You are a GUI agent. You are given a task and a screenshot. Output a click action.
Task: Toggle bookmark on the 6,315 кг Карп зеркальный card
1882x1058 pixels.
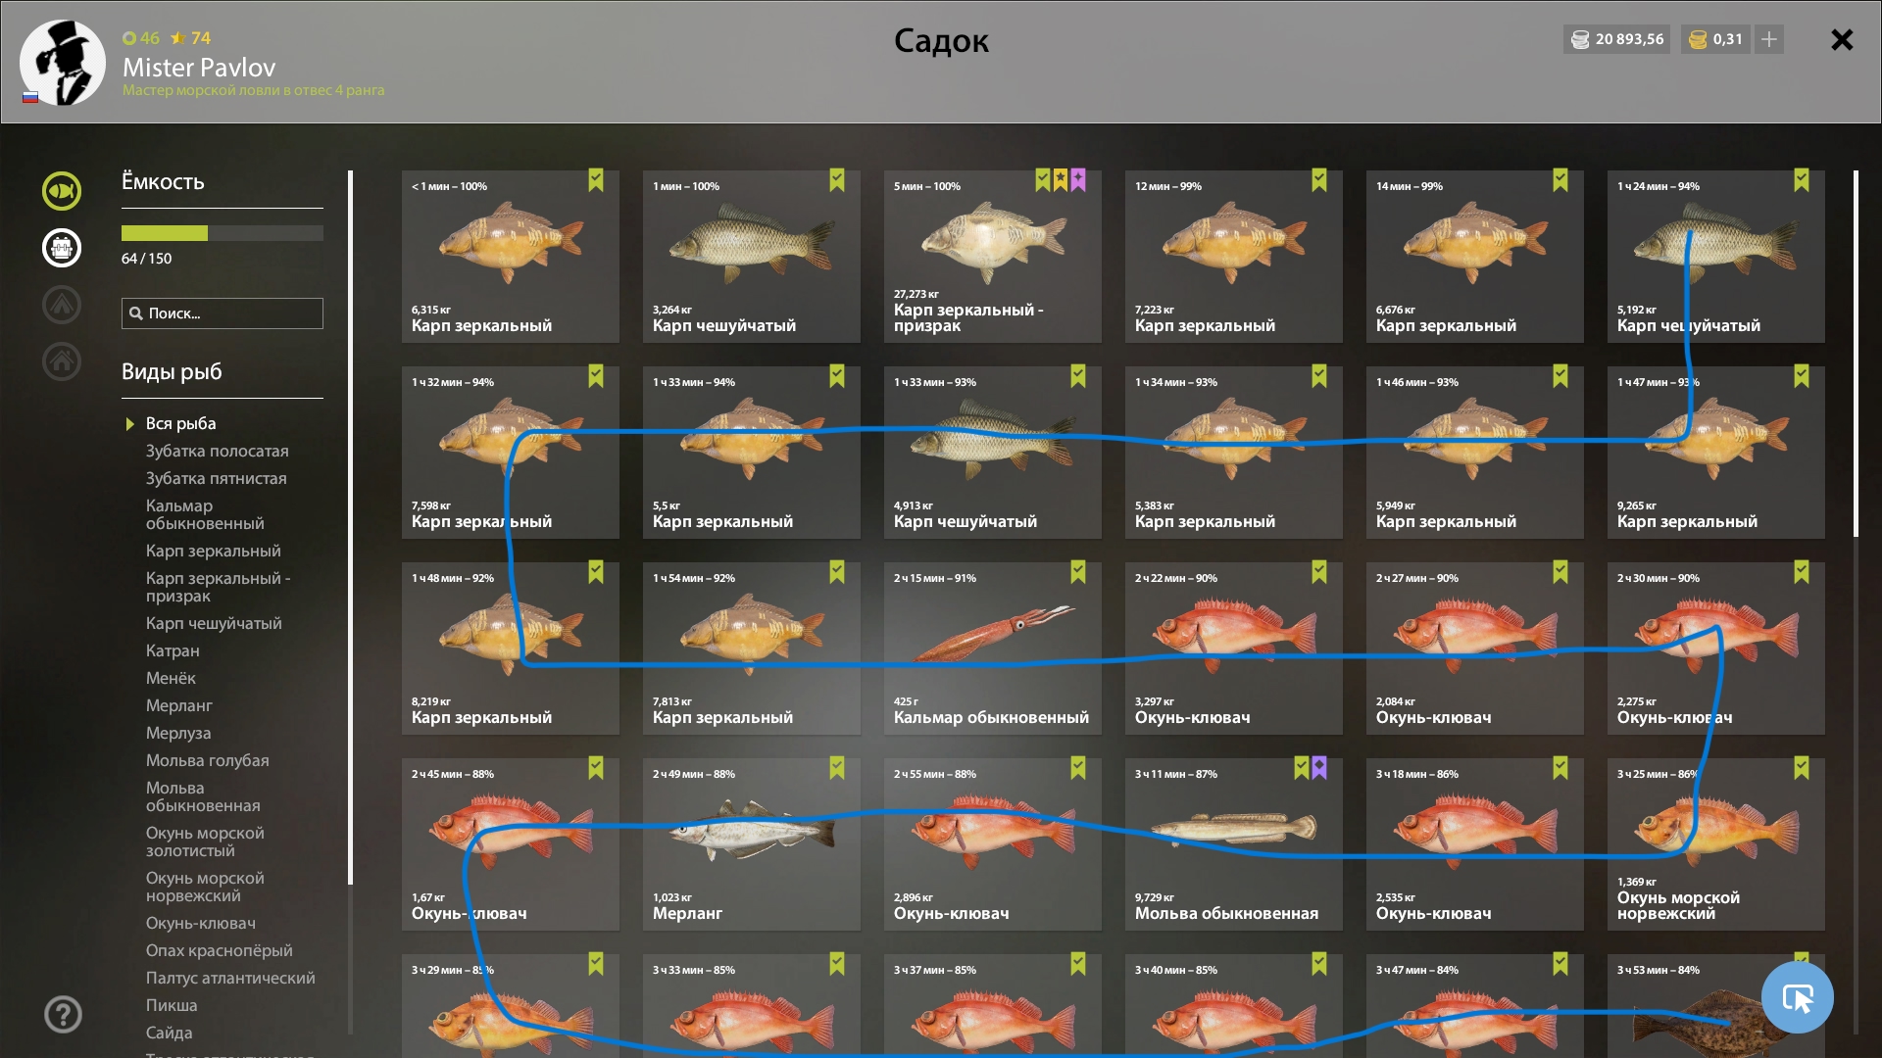pos(596,180)
